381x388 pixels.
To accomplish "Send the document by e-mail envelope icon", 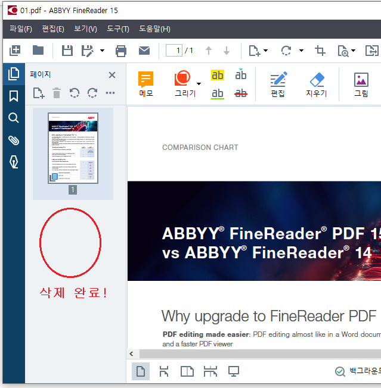I will pyautogui.click(x=144, y=51).
